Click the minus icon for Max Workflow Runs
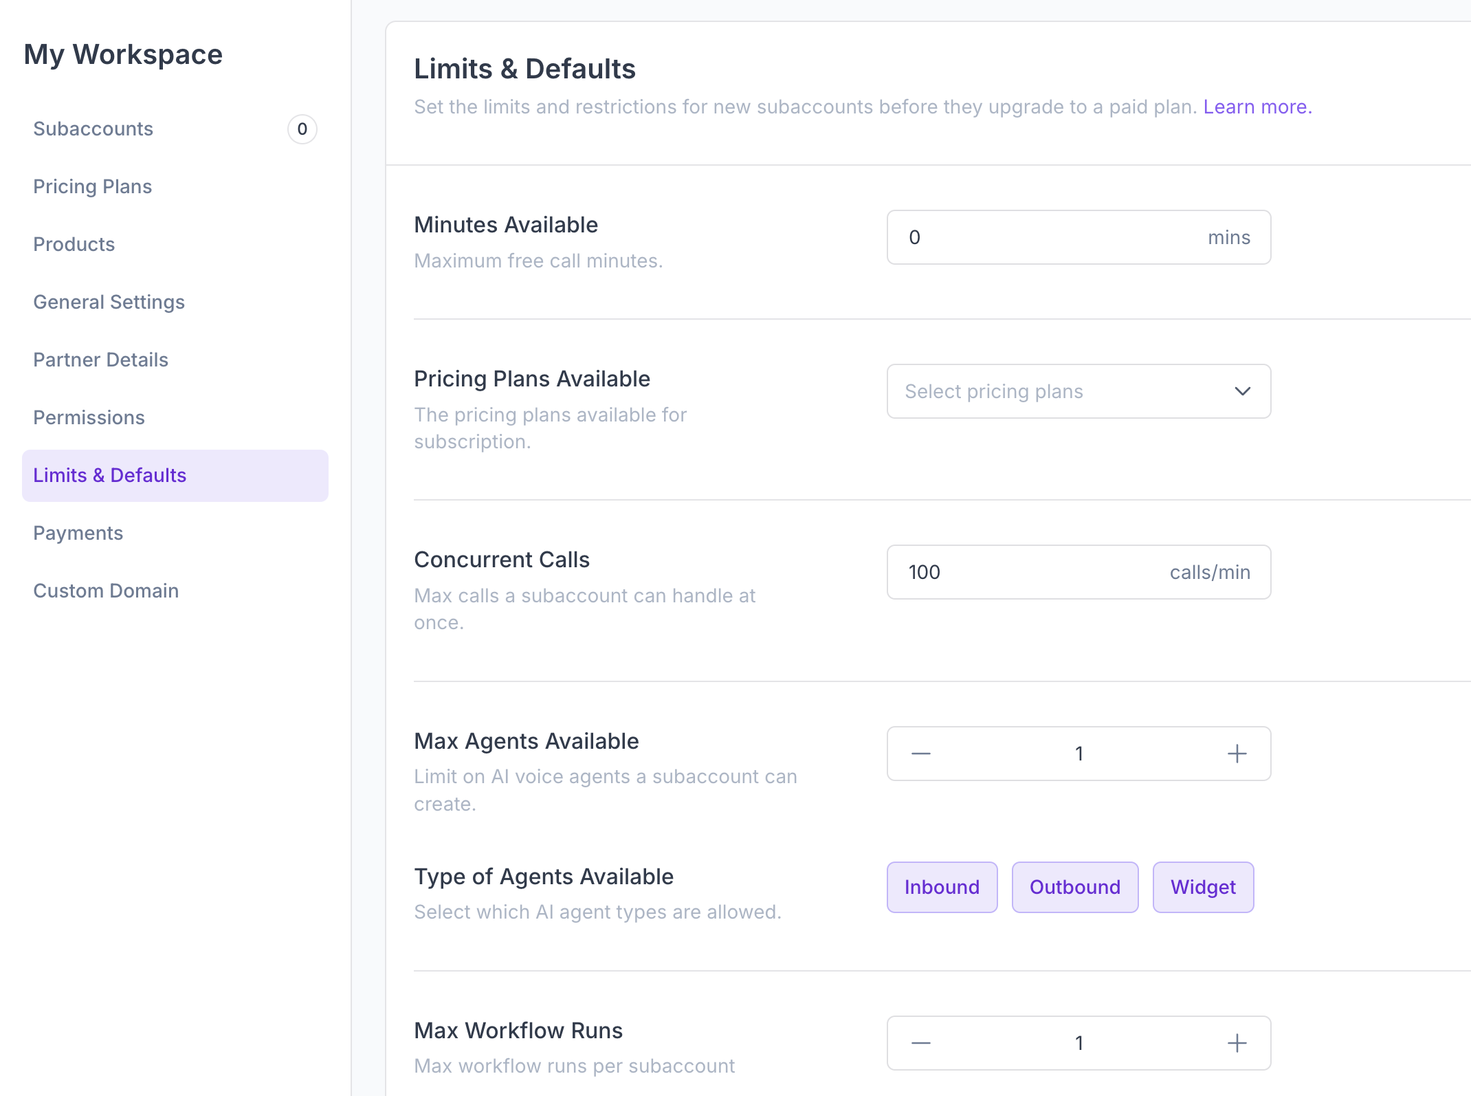Viewport: 1471px width, 1096px height. [x=920, y=1042]
